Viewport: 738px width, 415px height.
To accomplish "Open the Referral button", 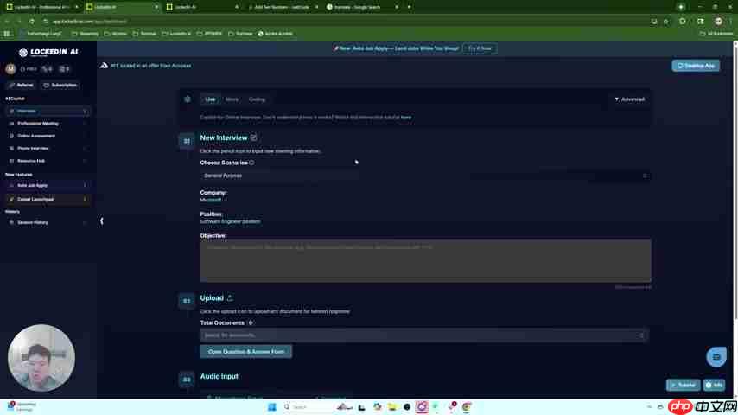I will pos(22,86).
